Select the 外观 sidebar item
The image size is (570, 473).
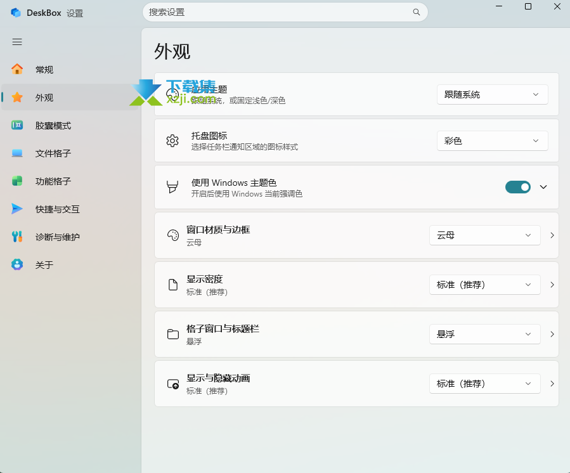71,97
